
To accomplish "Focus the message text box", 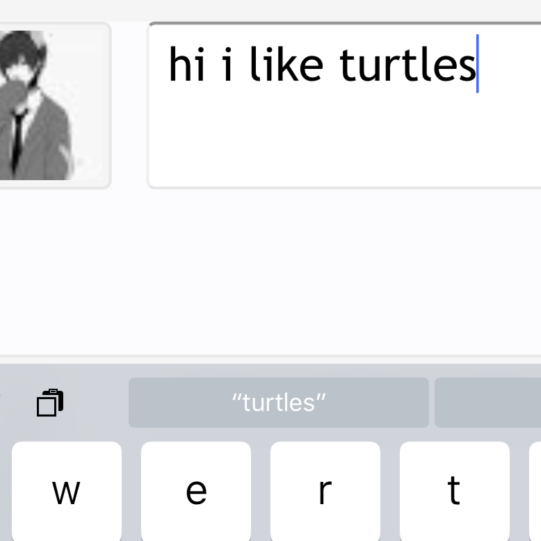I will [344, 105].
